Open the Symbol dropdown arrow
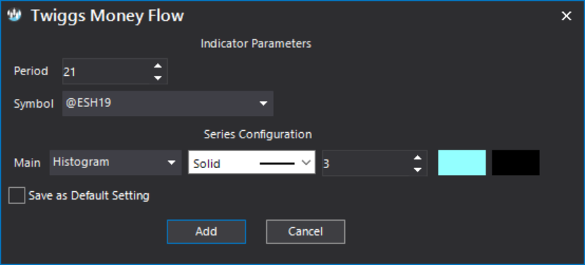This screenshot has height=265, width=585. pos(263,103)
